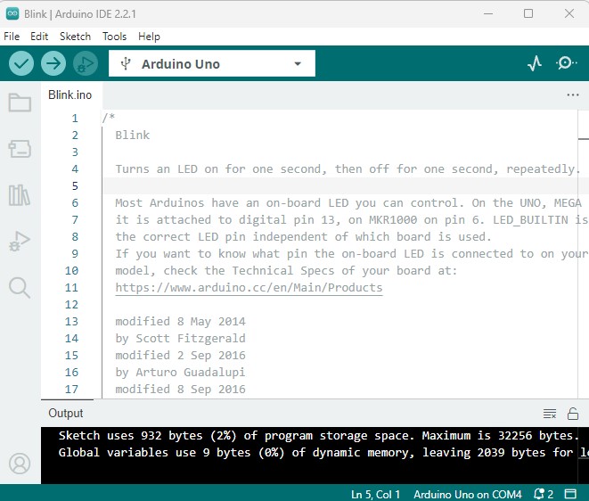The width and height of the screenshot is (589, 501).
Task: Open the Debug sidebar panel
Action: pos(20,242)
